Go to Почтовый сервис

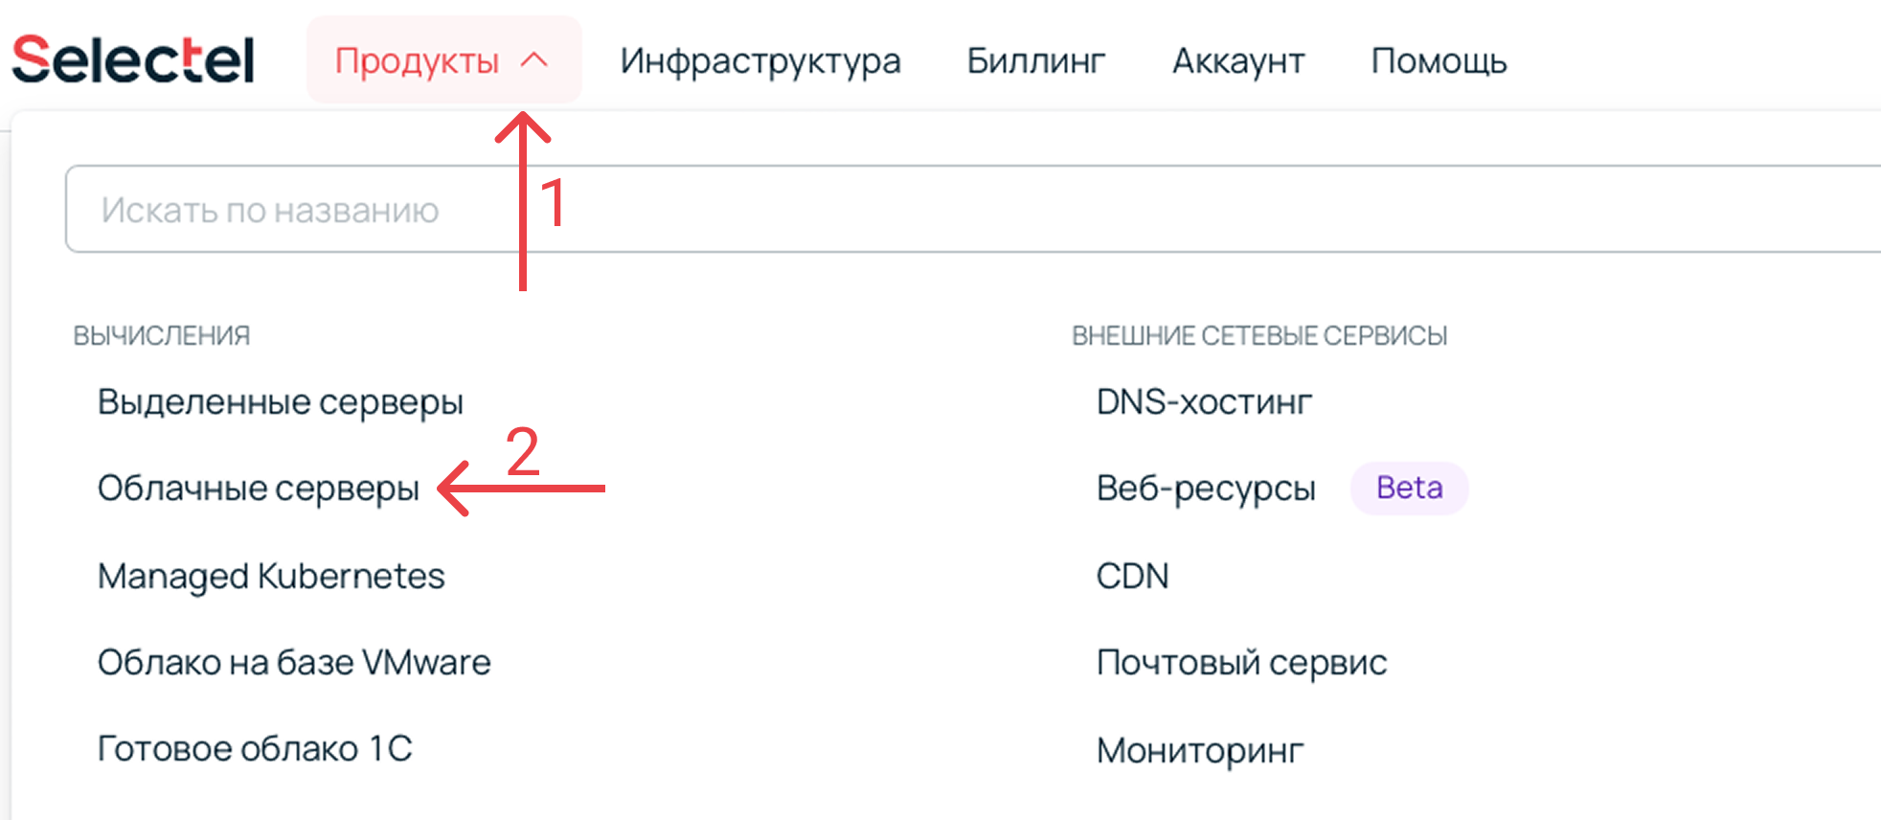pos(1241,662)
